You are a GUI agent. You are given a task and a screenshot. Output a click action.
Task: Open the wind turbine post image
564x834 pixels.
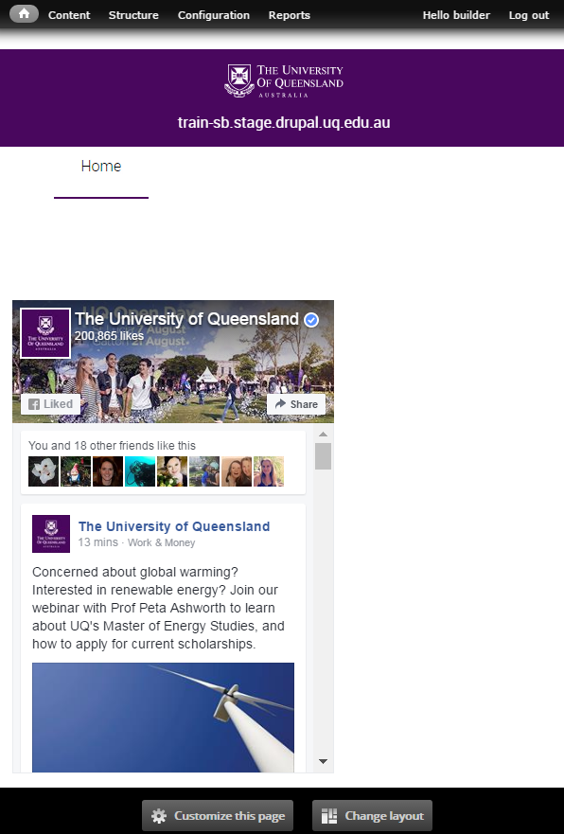[x=163, y=717]
